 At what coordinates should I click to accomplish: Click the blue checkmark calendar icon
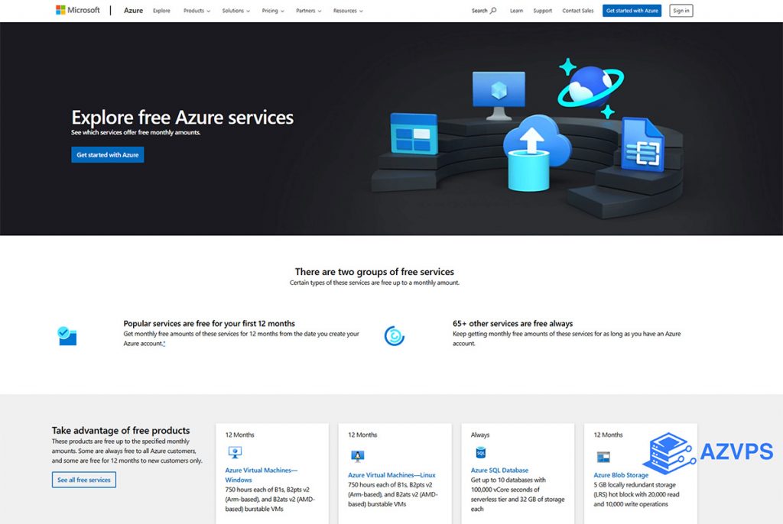67,336
